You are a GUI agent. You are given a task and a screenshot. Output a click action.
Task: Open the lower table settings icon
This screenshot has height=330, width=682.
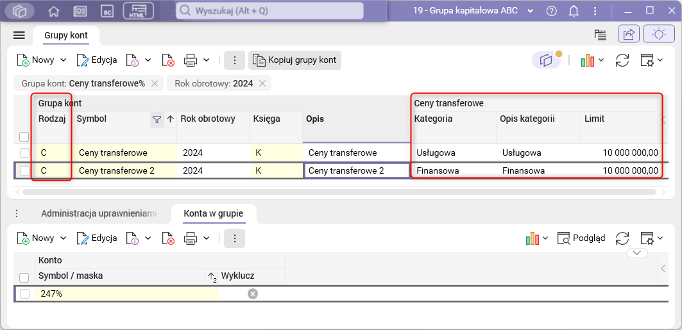coord(647,238)
